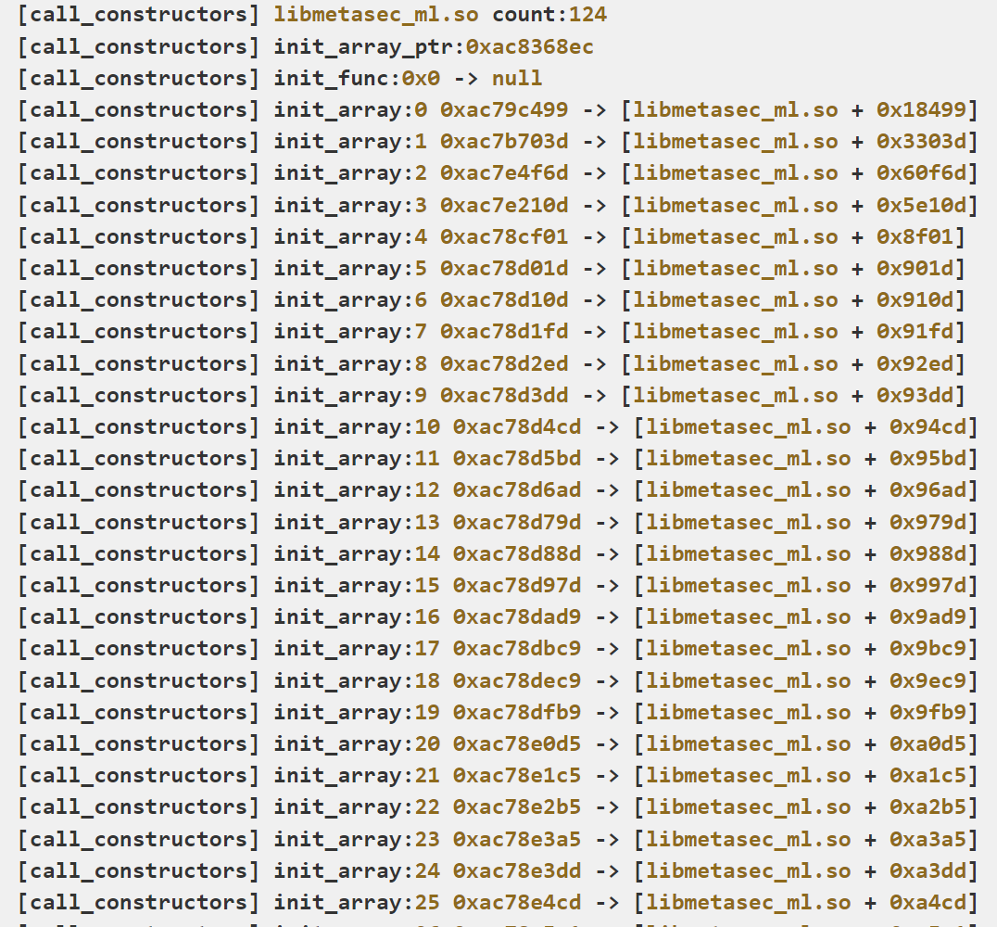Select the address 0xac78e2b5

coord(517,806)
